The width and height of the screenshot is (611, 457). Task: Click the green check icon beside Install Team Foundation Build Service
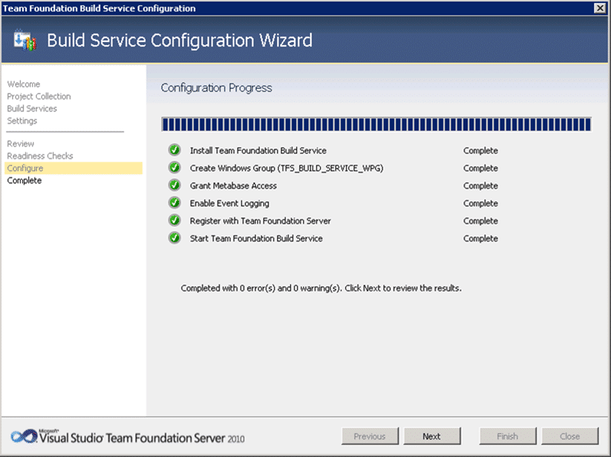coord(175,150)
